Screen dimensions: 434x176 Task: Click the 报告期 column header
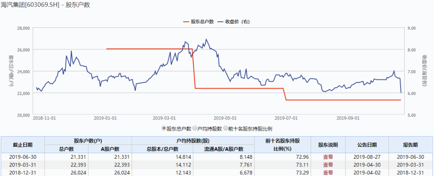[411, 145]
